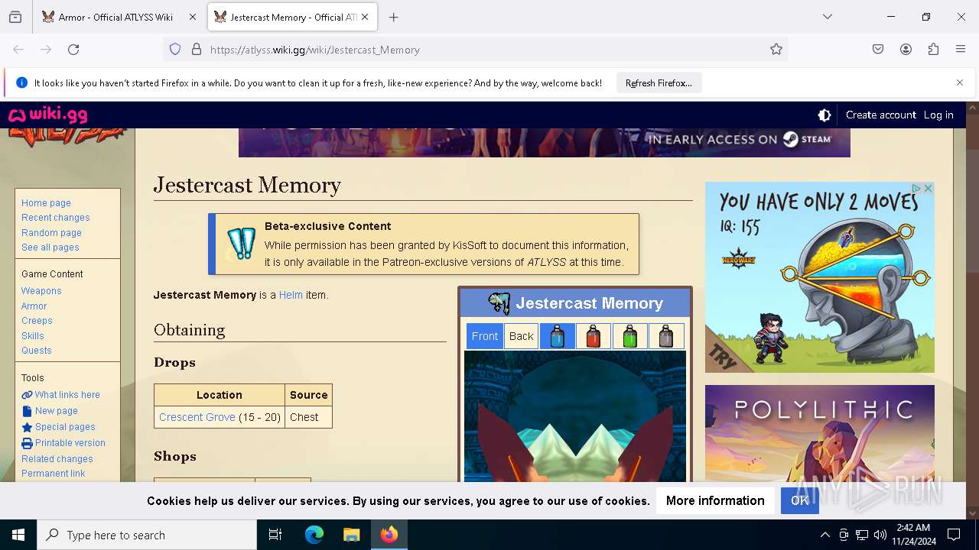Click See all pages link
Viewport: 979px width, 550px height.
pos(50,247)
